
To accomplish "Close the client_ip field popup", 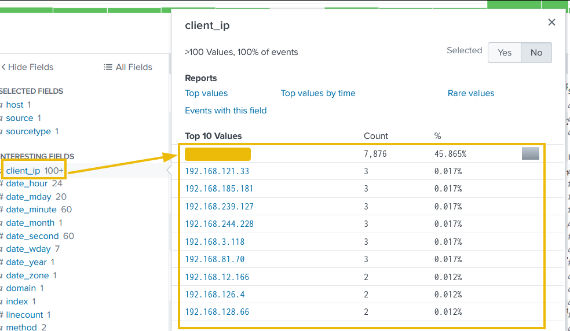I will click(551, 23).
